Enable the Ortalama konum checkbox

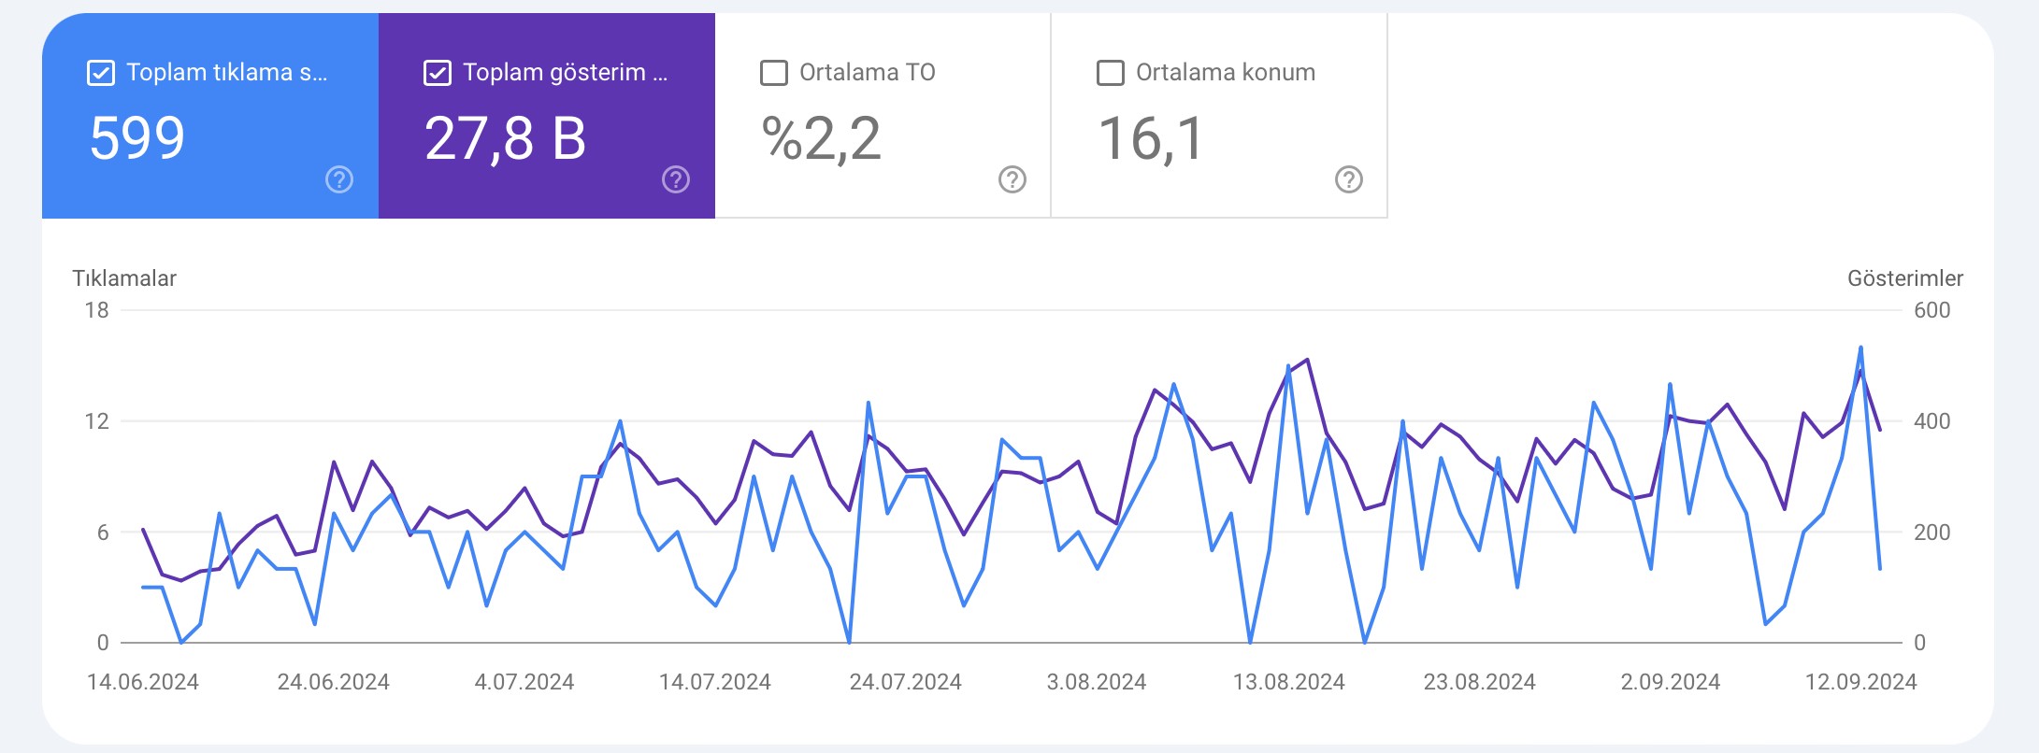click(x=1110, y=73)
